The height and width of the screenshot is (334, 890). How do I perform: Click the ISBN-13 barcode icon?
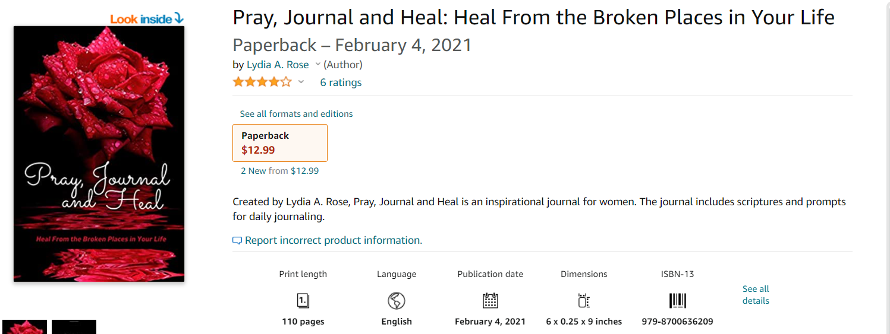[x=677, y=301]
